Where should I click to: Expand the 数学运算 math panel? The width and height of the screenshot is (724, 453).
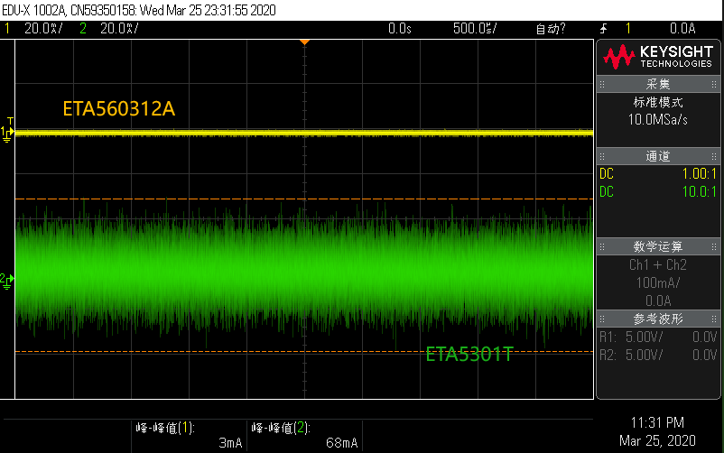(658, 246)
